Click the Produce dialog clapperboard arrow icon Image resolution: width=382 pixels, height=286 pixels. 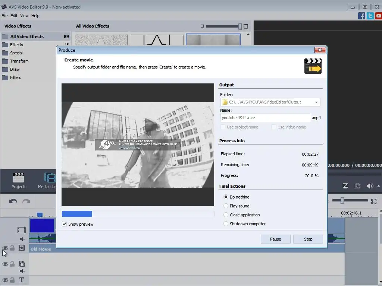pyautogui.click(x=313, y=66)
